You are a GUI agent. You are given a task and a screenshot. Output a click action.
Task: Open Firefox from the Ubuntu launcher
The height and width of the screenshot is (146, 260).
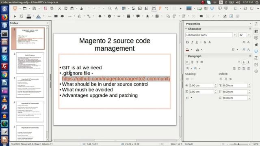point(4,17)
